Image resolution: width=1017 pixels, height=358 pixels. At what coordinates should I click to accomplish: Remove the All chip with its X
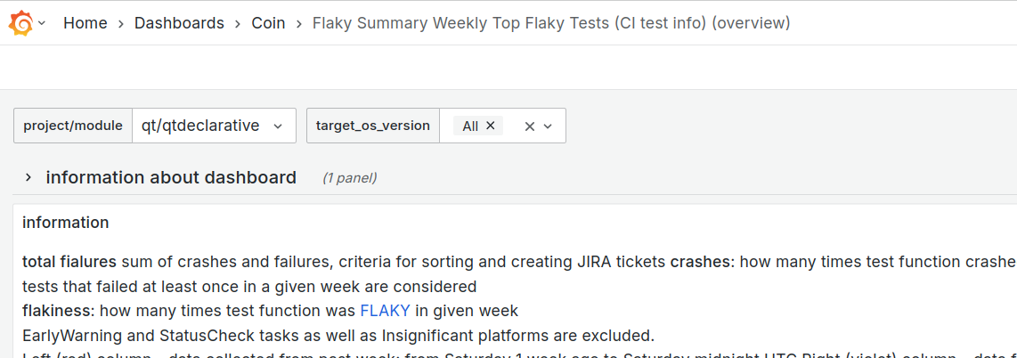tap(490, 126)
